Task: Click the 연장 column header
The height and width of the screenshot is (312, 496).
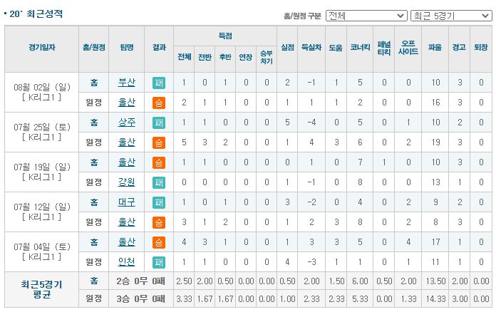Action: point(245,57)
